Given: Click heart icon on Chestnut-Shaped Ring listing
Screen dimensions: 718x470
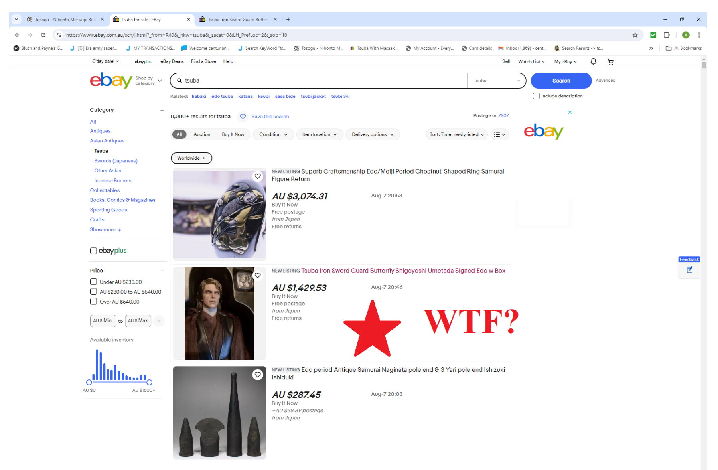Looking at the screenshot, I should click(x=258, y=176).
